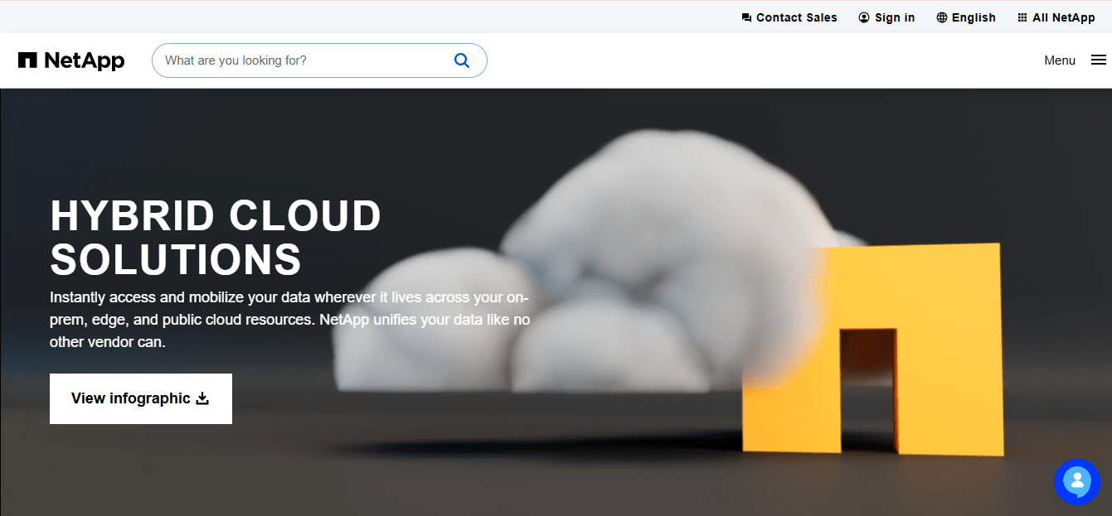This screenshot has height=516, width=1112.
Task: Open the Menu label in header
Action: point(1059,60)
